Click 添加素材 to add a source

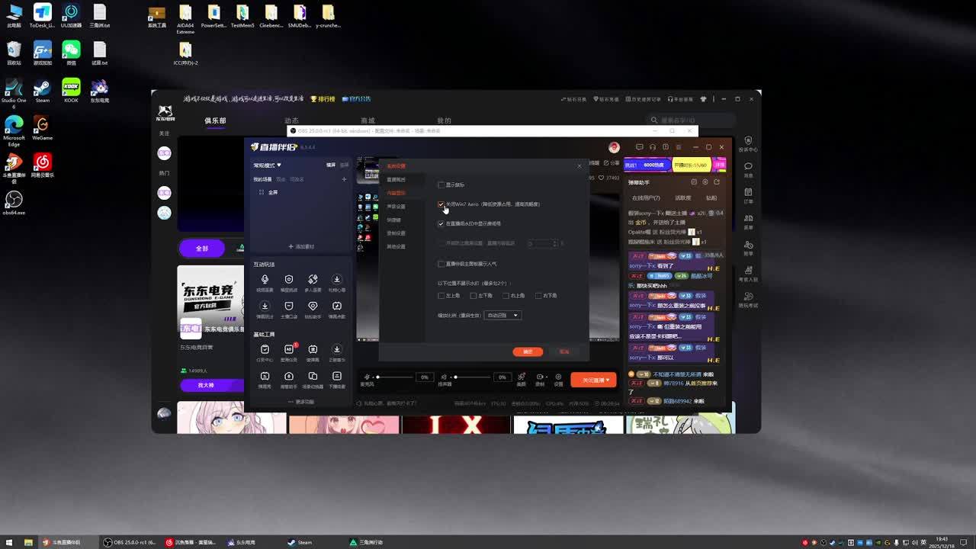pos(301,246)
